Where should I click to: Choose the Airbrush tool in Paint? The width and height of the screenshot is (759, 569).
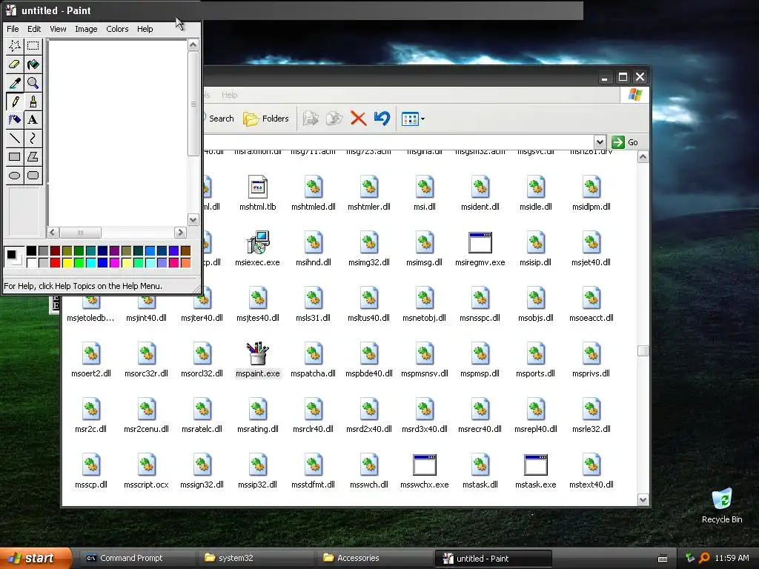coord(15,119)
